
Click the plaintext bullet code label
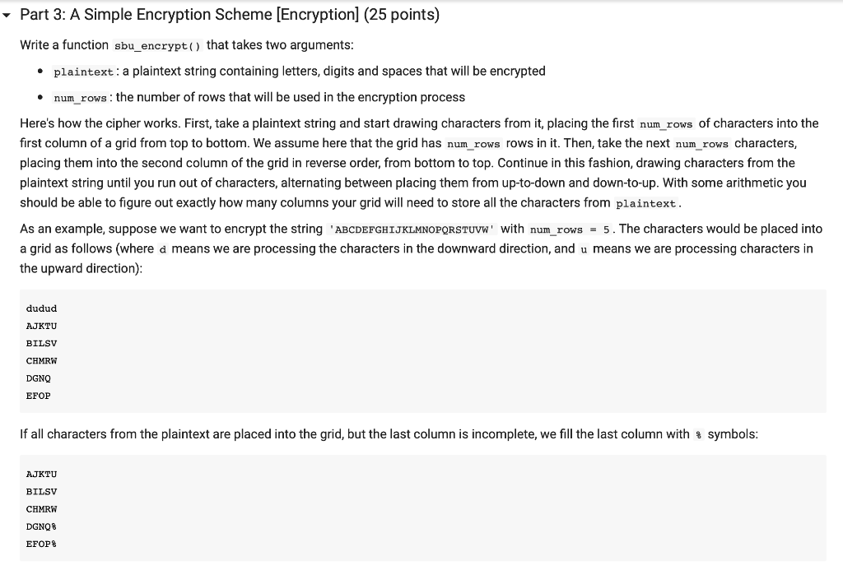click(x=83, y=72)
